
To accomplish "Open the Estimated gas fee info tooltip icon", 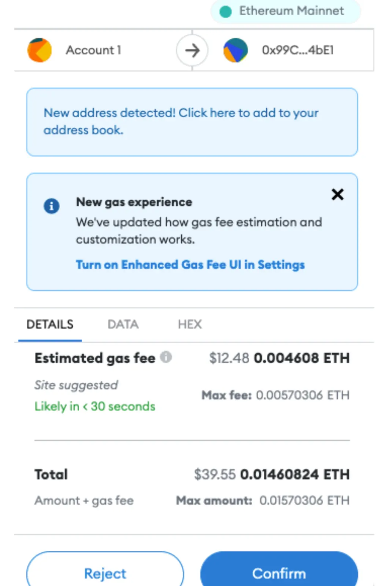I will [x=166, y=357].
